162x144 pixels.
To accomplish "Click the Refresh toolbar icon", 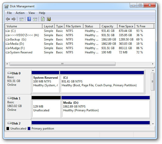I will 43,19.
